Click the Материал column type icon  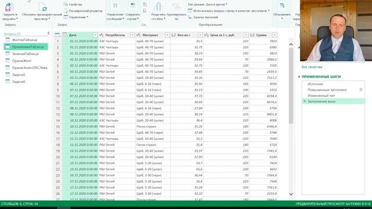(x=138, y=35)
